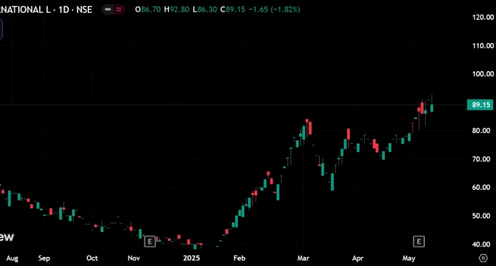Click the close value C89.15
This screenshot has height=266, width=496.
tap(233, 10)
